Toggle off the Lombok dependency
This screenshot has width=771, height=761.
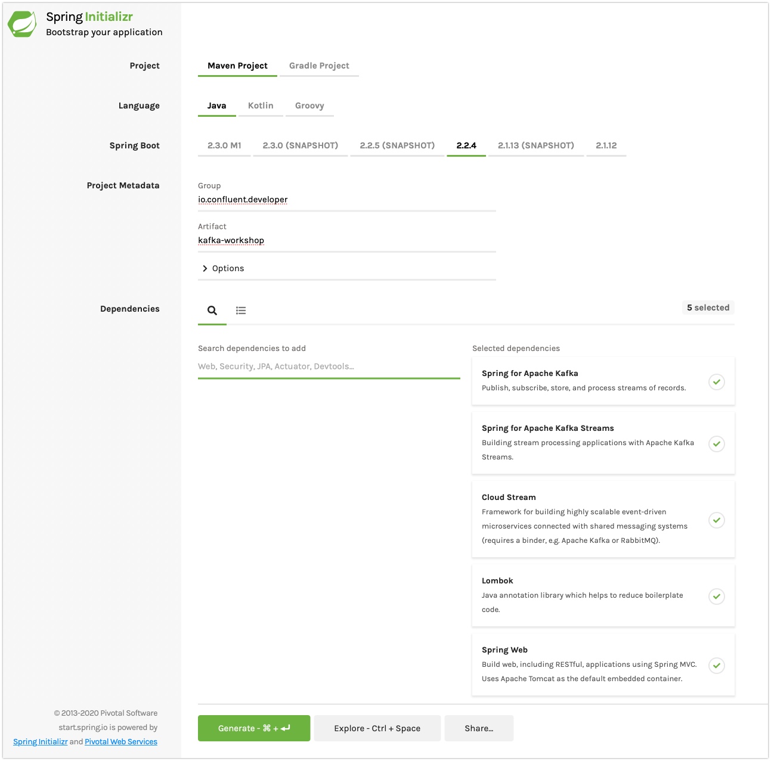click(x=717, y=596)
